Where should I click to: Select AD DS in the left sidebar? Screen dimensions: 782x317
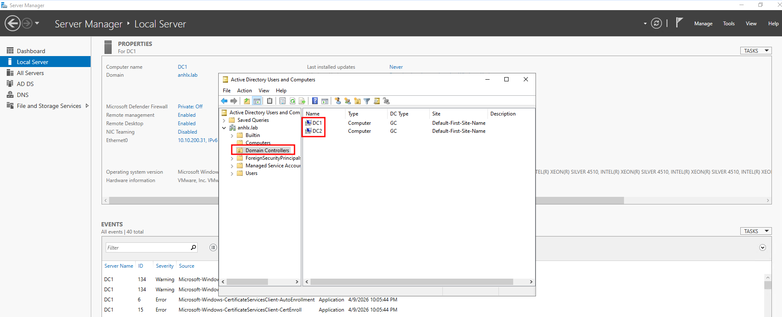25,84
